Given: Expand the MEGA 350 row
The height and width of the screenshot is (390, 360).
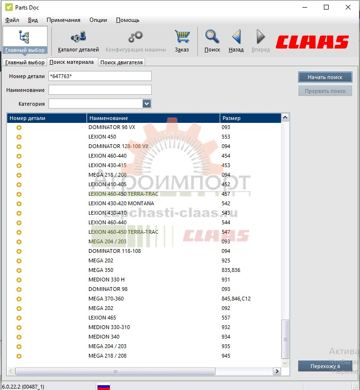Looking at the screenshot, I should [x=19, y=270].
